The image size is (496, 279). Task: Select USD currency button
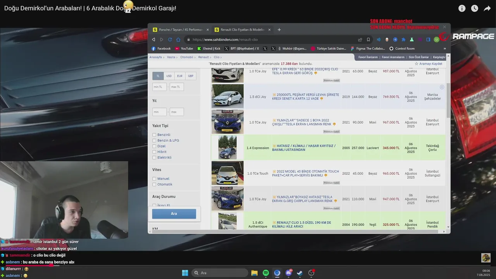[x=169, y=76]
